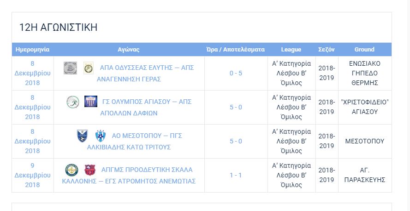This screenshot has width=410, height=211.
Task: Click the ΑΠΑ Οδυσσέας Ελύτης team logo
Action: click(71, 68)
